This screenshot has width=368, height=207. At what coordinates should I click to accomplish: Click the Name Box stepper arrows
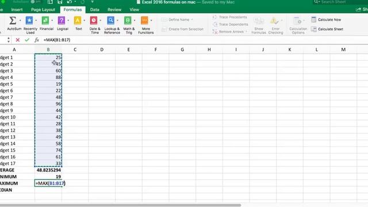[9, 40]
